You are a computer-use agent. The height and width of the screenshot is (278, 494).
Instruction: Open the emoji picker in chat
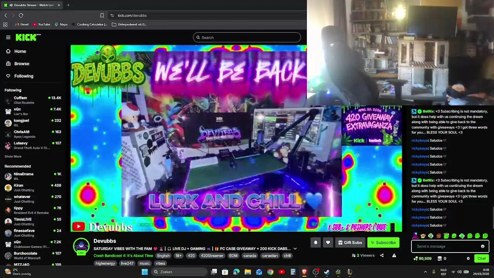482,246
